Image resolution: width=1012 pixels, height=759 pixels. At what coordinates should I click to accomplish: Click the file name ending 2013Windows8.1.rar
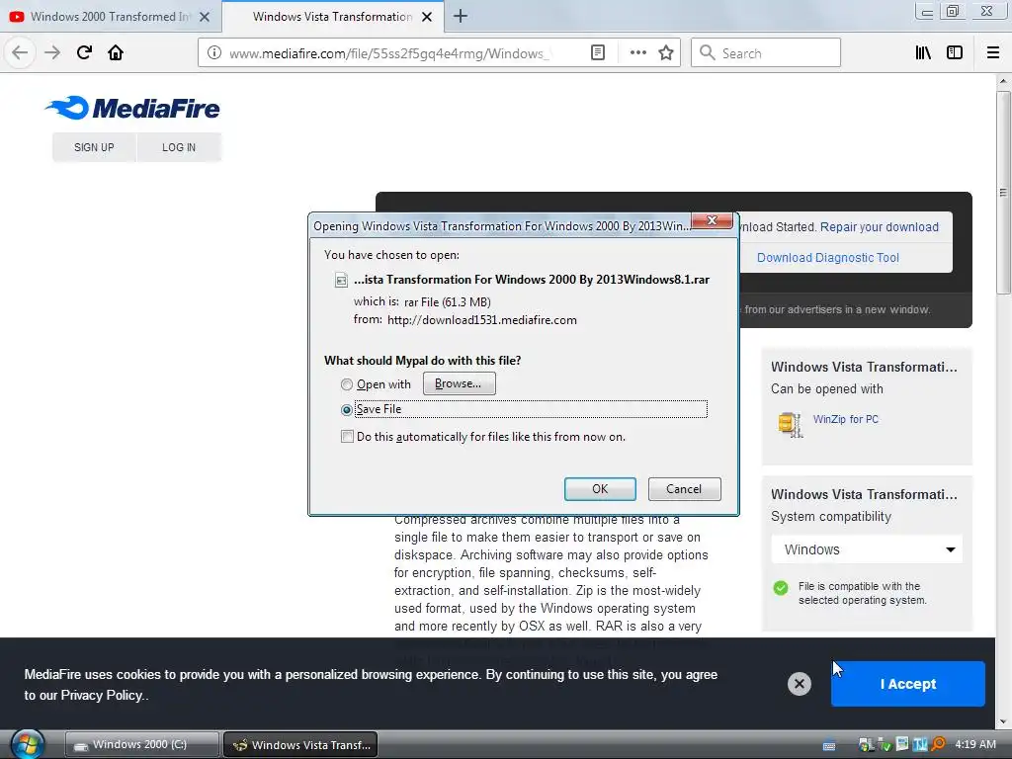531,280
